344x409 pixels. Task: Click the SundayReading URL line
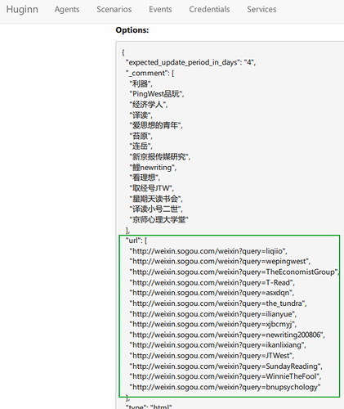pos(226,366)
